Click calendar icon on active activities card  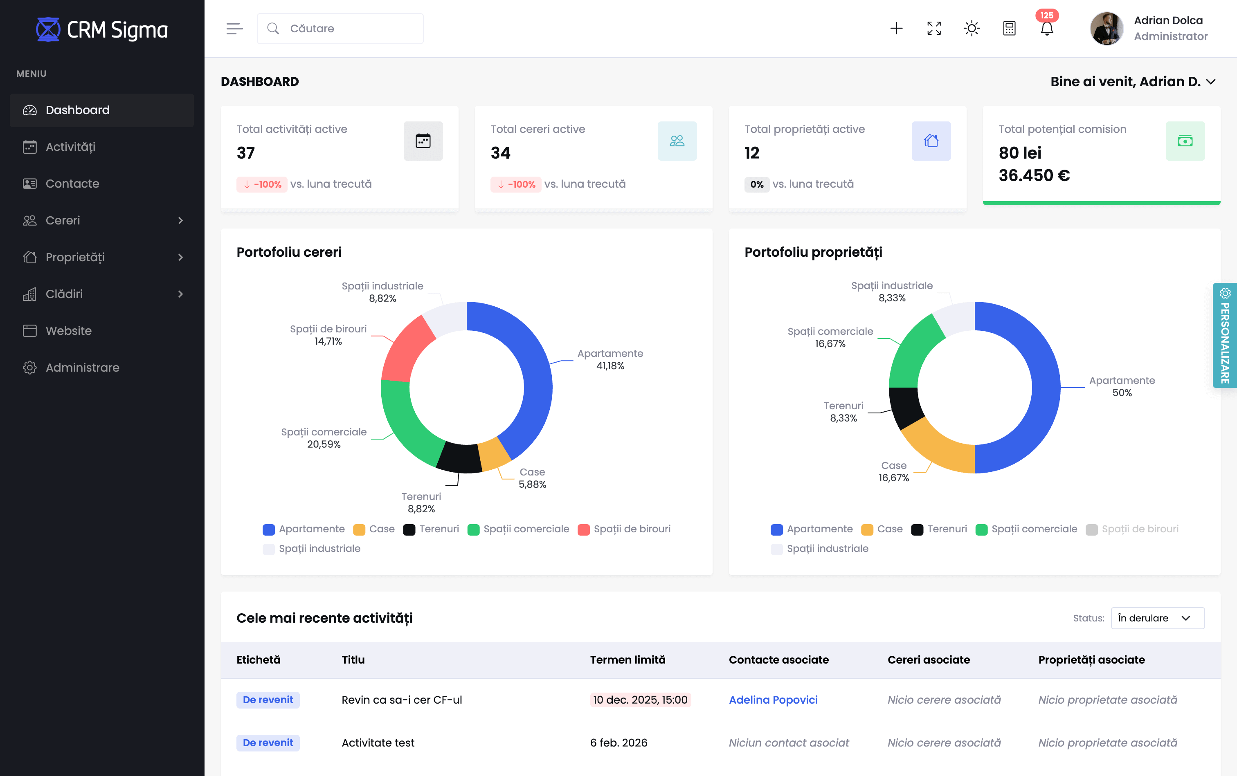(423, 141)
